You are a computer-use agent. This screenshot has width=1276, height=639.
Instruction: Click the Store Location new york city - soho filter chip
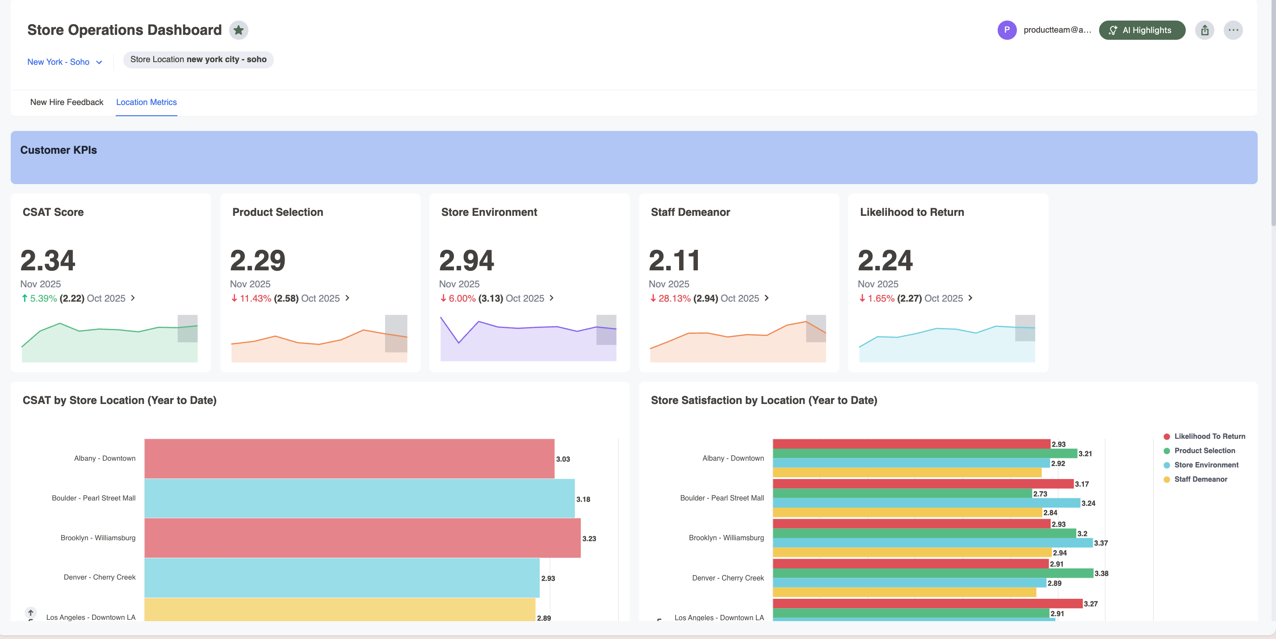198,59
